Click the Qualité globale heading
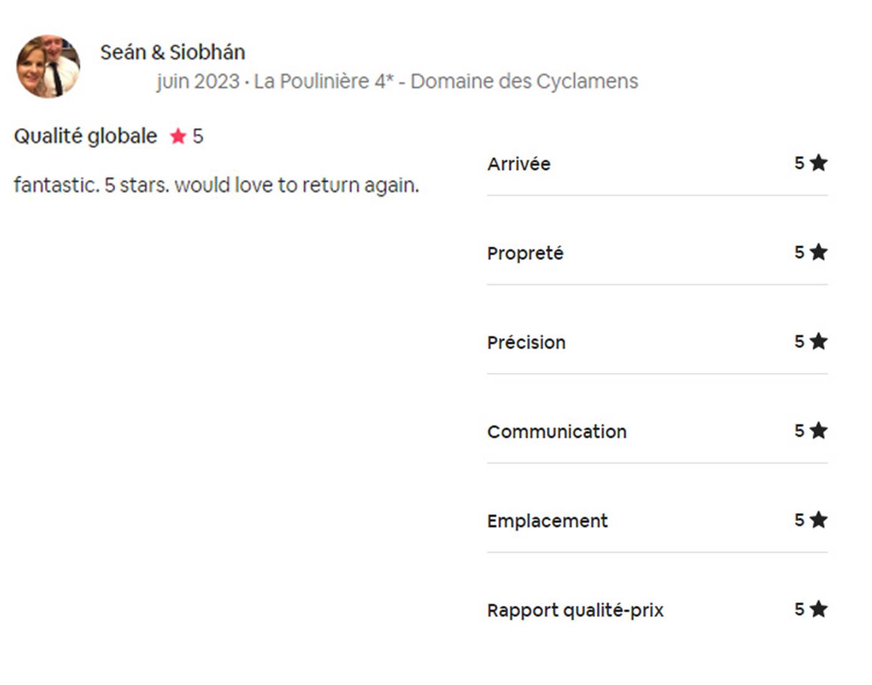 pyautogui.click(x=85, y=136)
